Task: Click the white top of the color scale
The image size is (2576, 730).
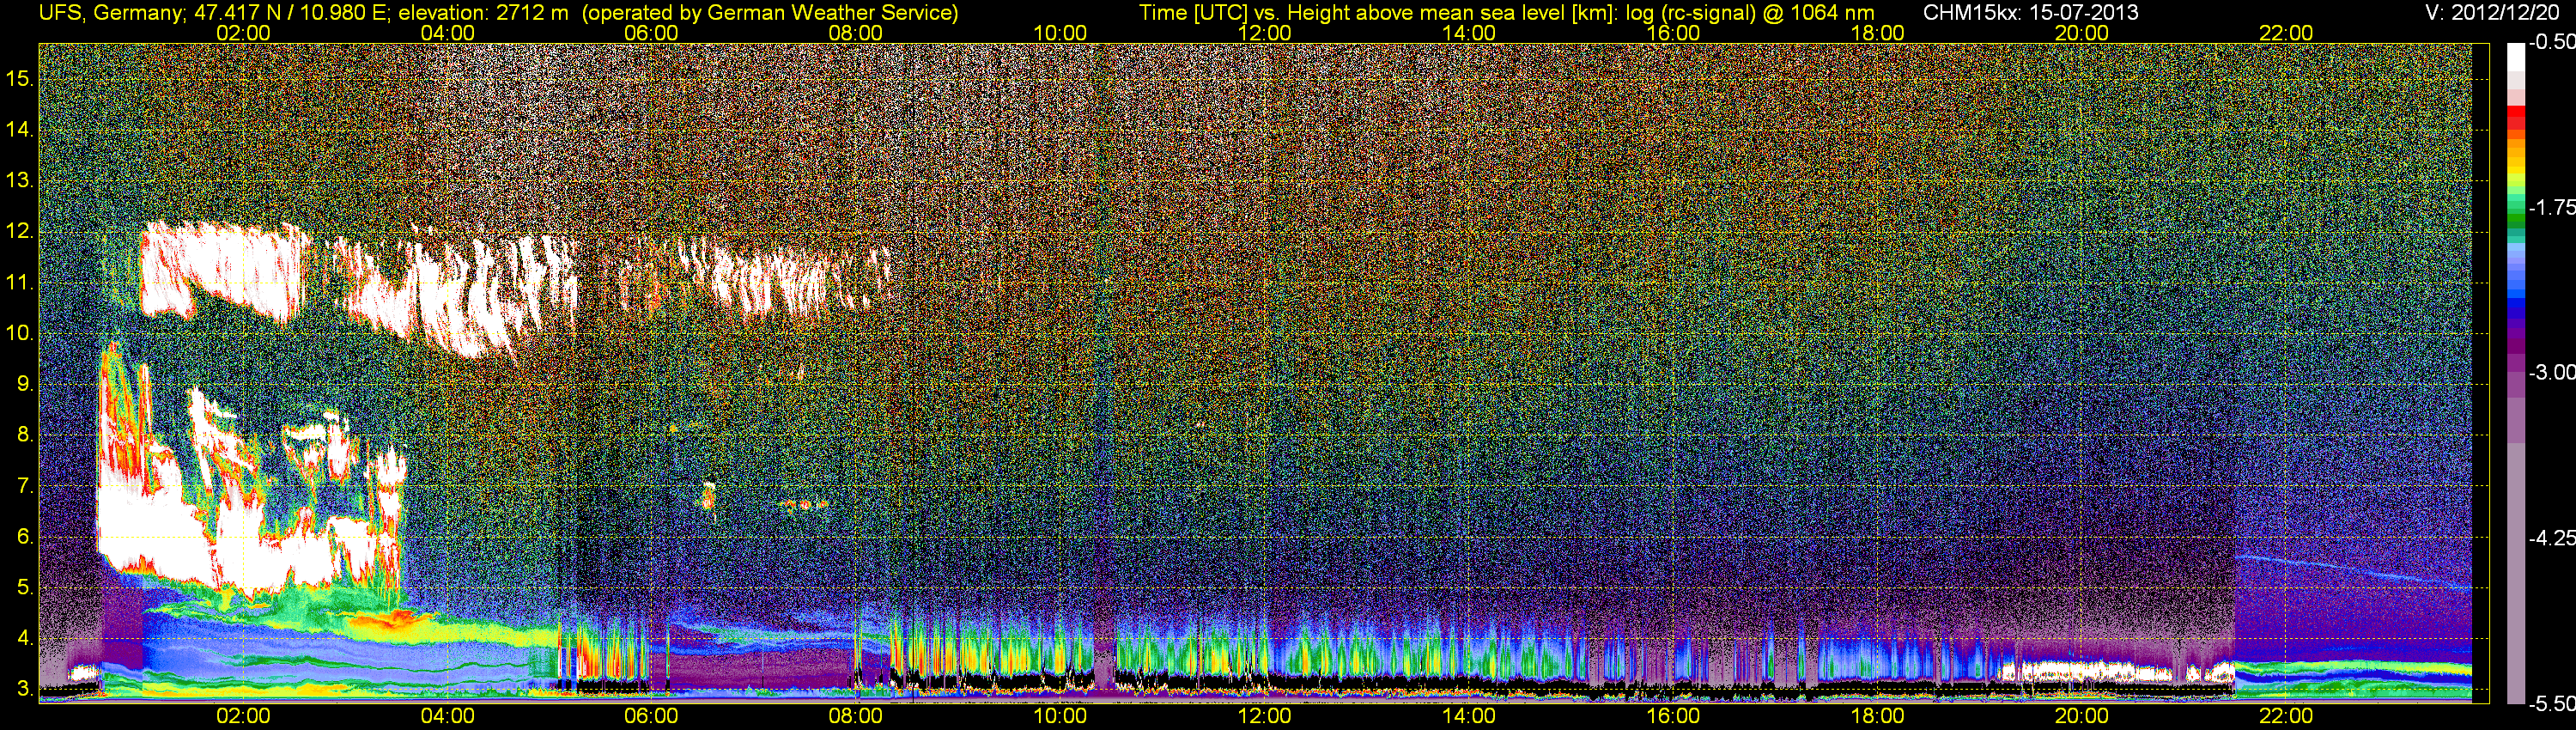Action: (2516, 60)
